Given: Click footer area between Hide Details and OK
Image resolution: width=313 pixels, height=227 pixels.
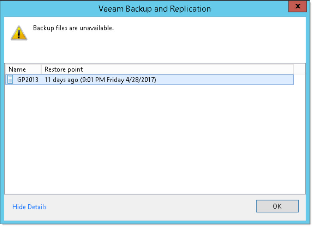Looking at the screenshot, I should pos(150,207).
